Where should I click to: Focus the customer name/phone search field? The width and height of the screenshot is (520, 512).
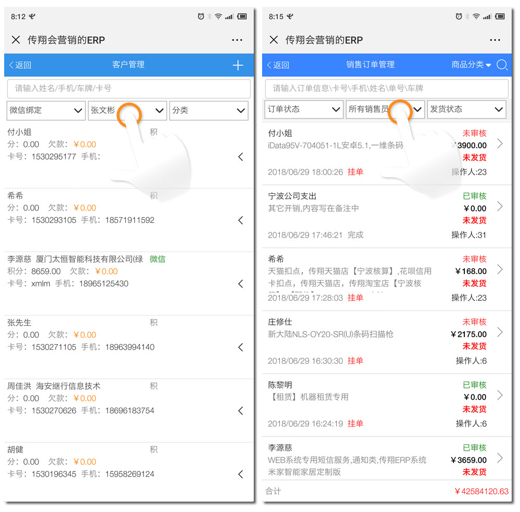(x=128, y=88)
